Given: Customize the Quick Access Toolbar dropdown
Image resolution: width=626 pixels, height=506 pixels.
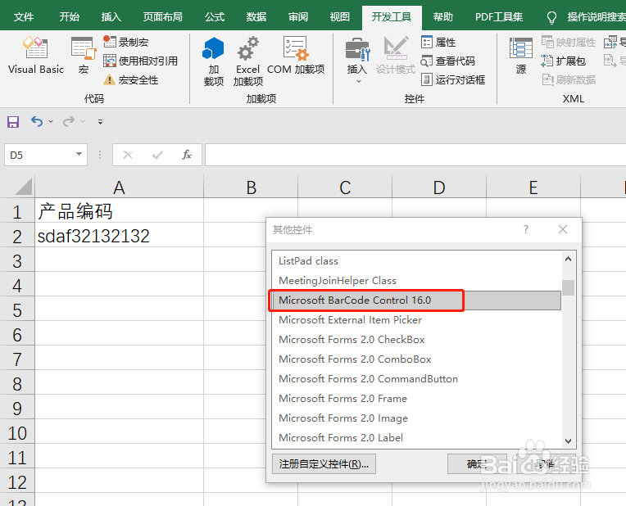Looking at the screenshot, I should [100, 122].
